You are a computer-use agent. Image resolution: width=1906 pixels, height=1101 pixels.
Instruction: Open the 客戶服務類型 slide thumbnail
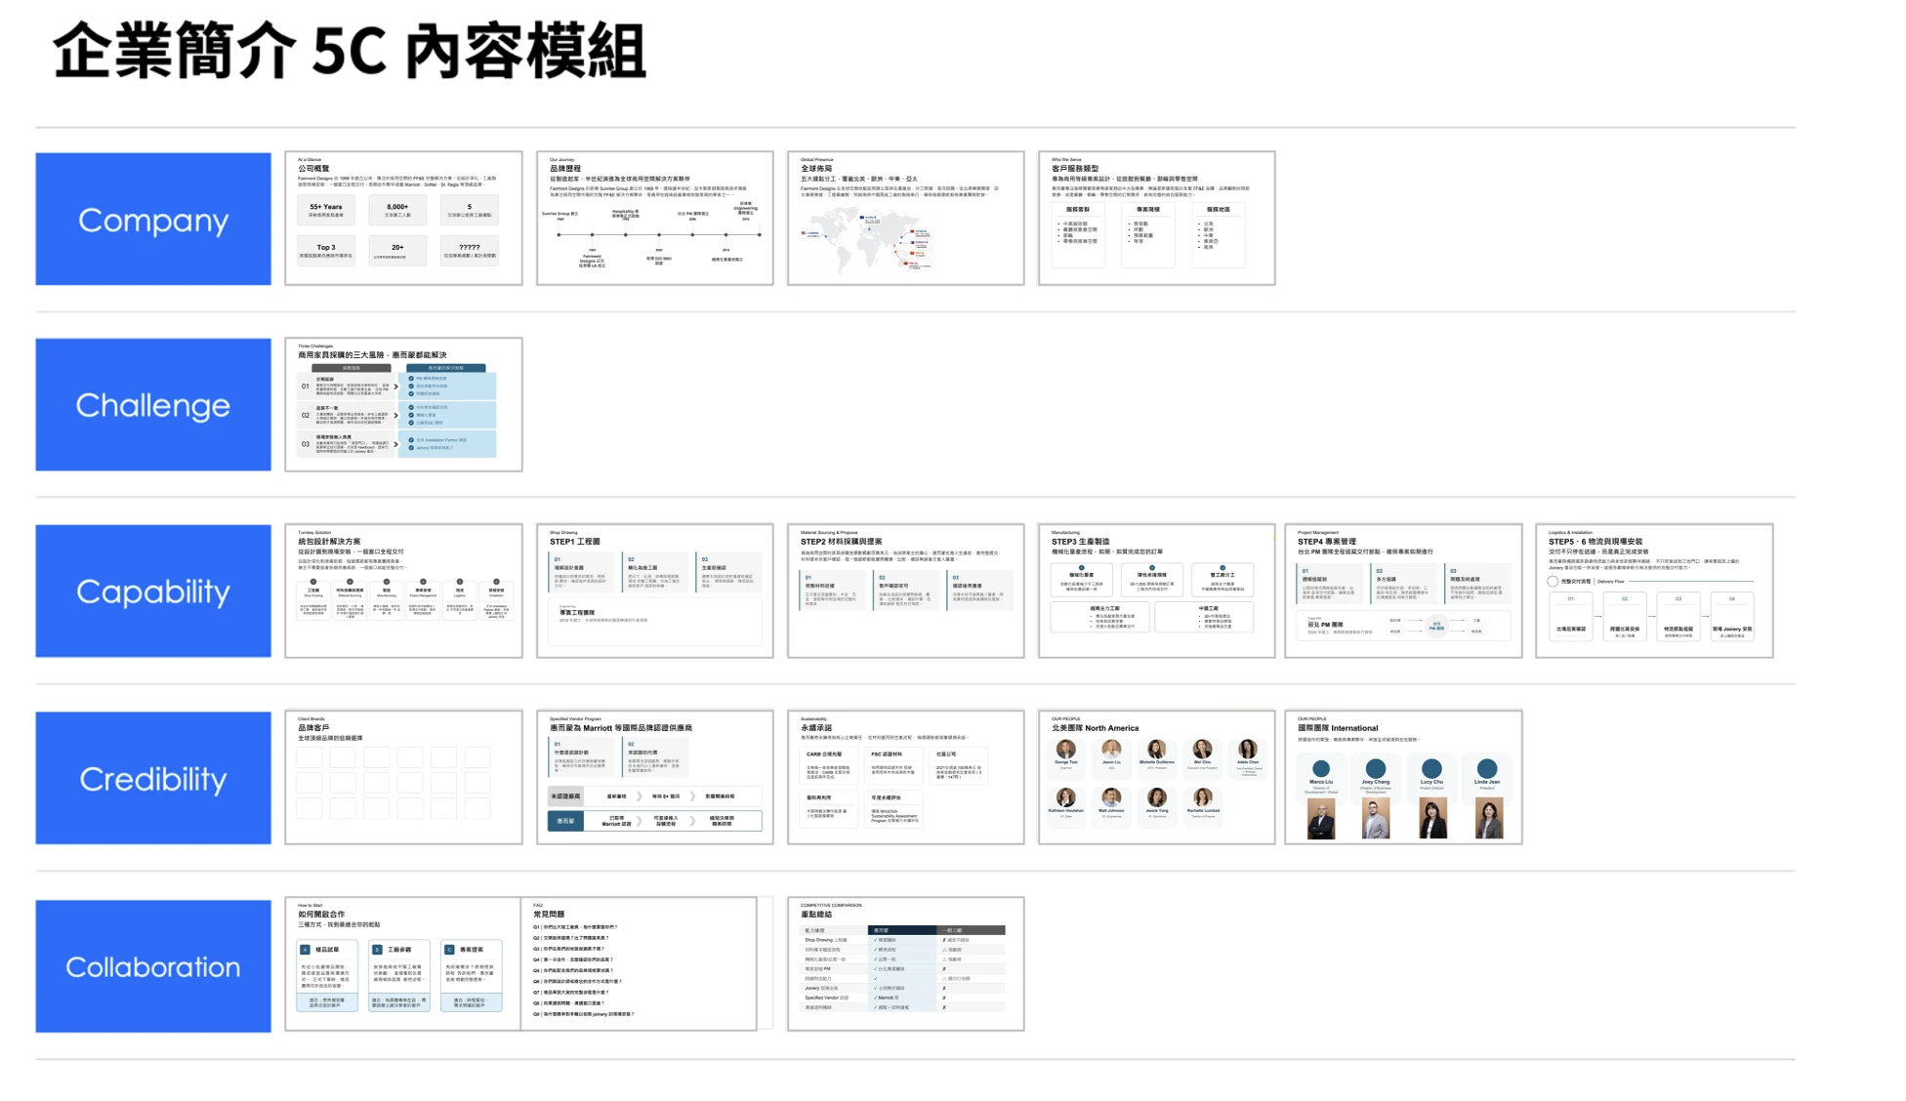(x=1156, y=219)
